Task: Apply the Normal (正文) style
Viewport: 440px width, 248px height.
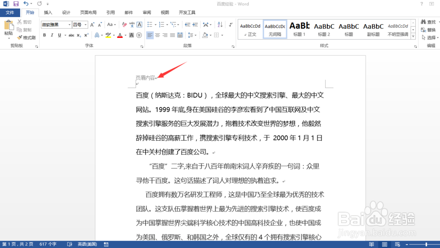Action: pos(250,29)
